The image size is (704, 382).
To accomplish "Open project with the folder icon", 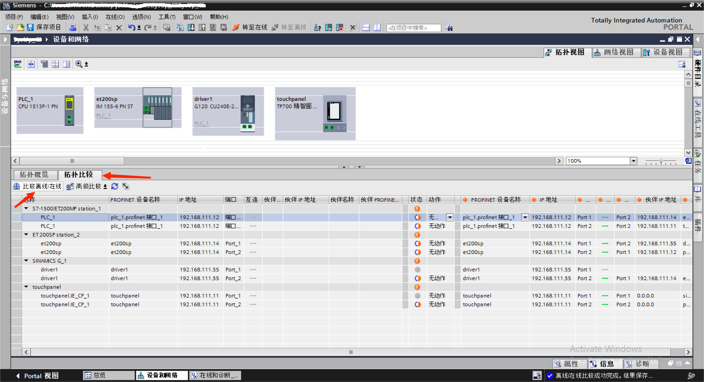I will pyautogui.click(x=20, y=27).
